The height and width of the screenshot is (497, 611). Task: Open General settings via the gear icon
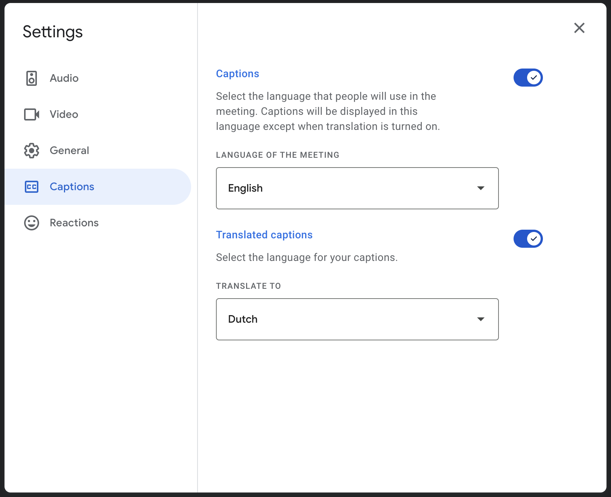(x=32, y=150)
